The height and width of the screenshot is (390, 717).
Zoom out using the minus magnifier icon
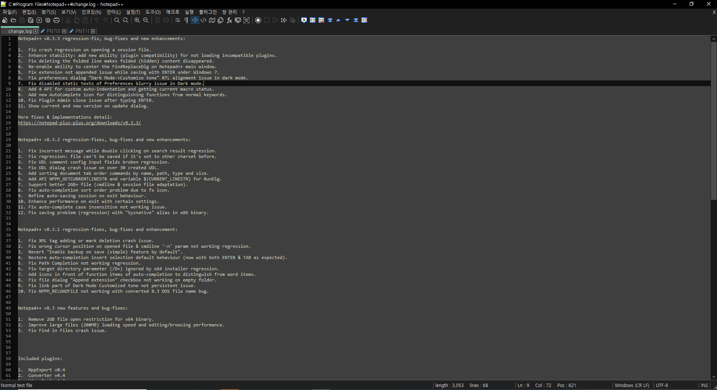[x=146, y=20]
